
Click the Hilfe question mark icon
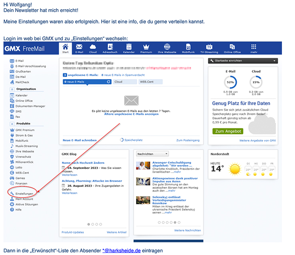tap(12, 209)
